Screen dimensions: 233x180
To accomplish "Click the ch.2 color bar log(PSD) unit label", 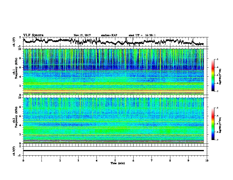I will (220, 125).
